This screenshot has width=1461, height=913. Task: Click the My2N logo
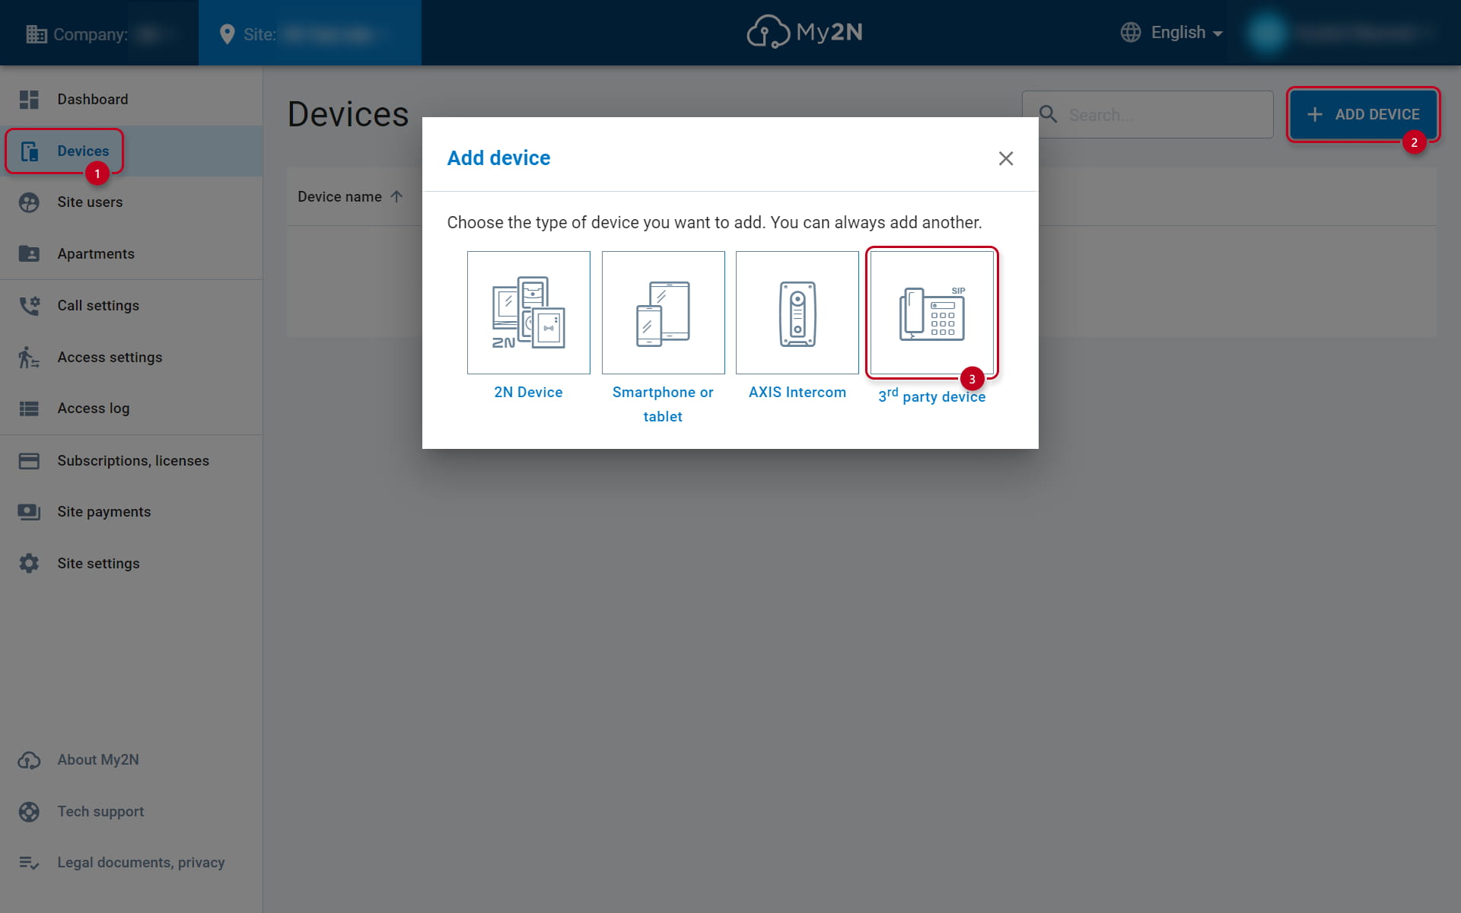click(x=804, y=32)
